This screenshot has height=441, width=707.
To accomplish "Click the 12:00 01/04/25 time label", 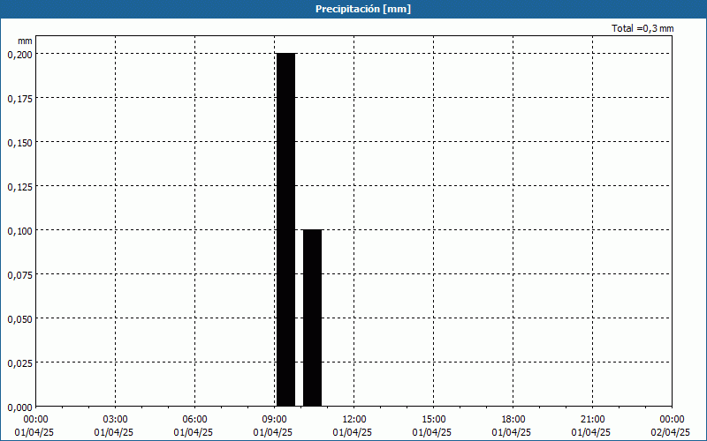I will click(x=353, y=426).
